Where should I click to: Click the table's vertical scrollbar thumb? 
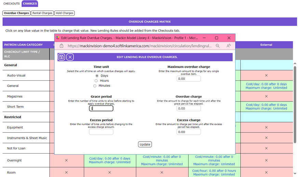[x=295, y=104]
